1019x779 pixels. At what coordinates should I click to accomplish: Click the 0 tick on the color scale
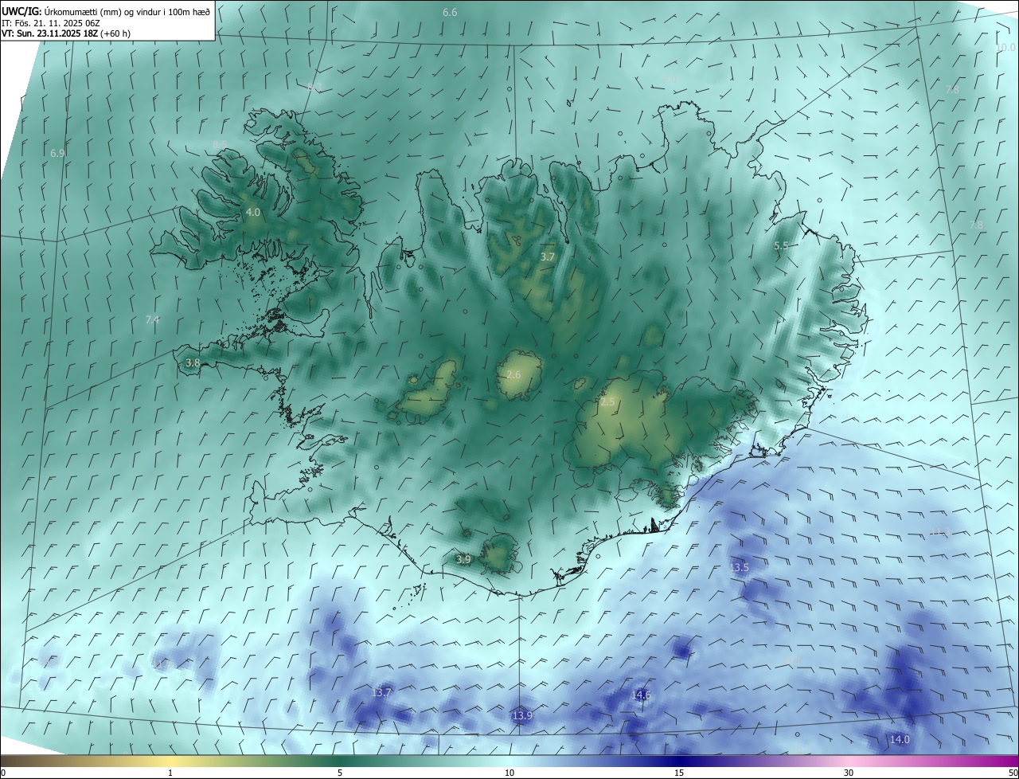pyautogui.click(x=2, y=773)
